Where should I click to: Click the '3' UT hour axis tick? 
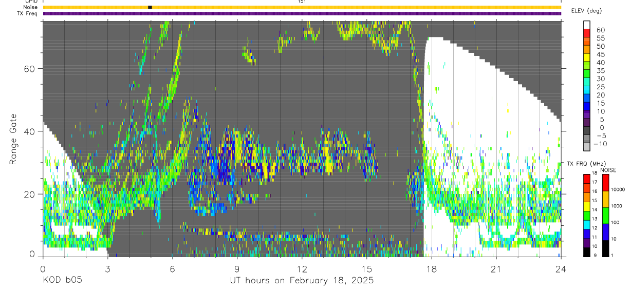[107, 269]
